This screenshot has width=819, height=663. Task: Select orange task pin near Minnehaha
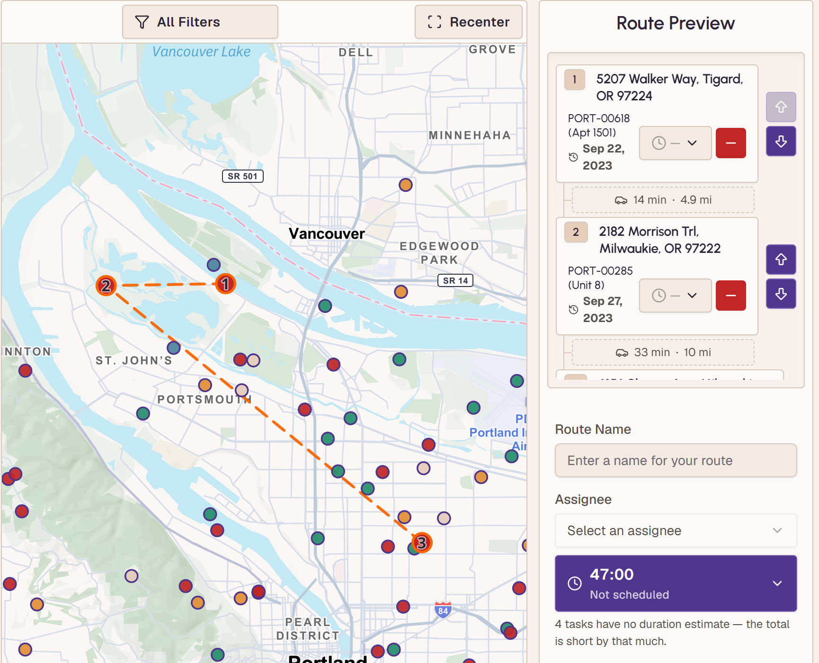[406, 185]
